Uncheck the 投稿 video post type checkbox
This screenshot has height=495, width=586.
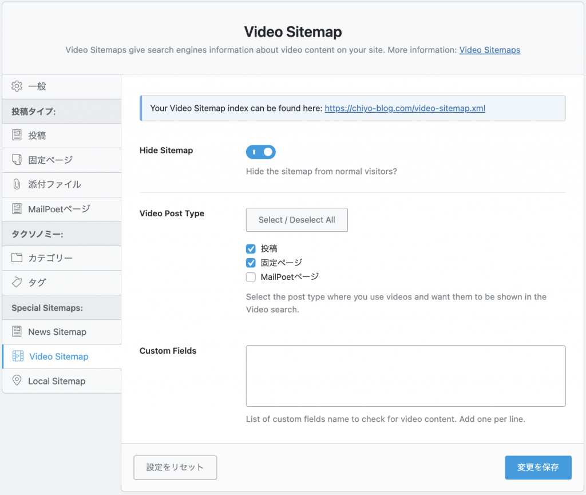[251, 249]
